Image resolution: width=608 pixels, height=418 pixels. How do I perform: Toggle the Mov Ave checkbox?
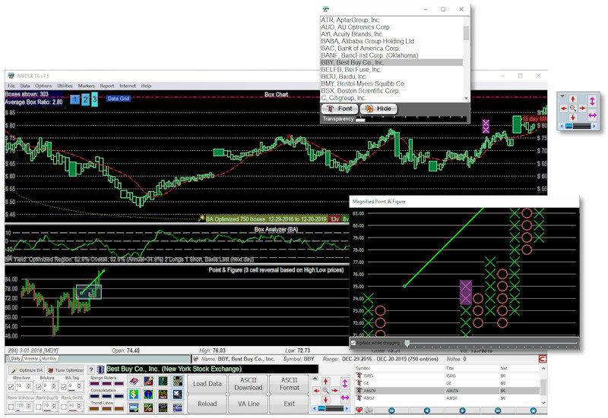[11, 387]
